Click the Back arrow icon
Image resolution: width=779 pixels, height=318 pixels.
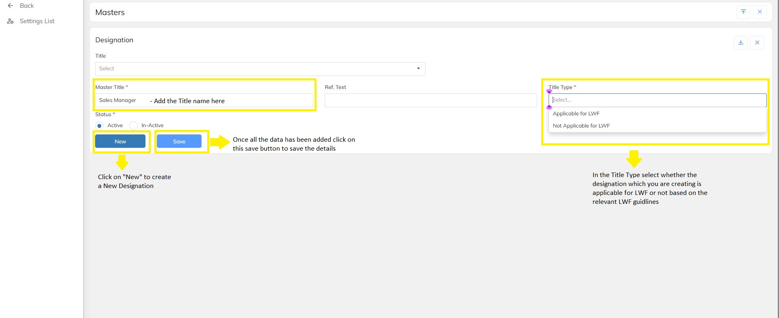(x=11, y=6)
